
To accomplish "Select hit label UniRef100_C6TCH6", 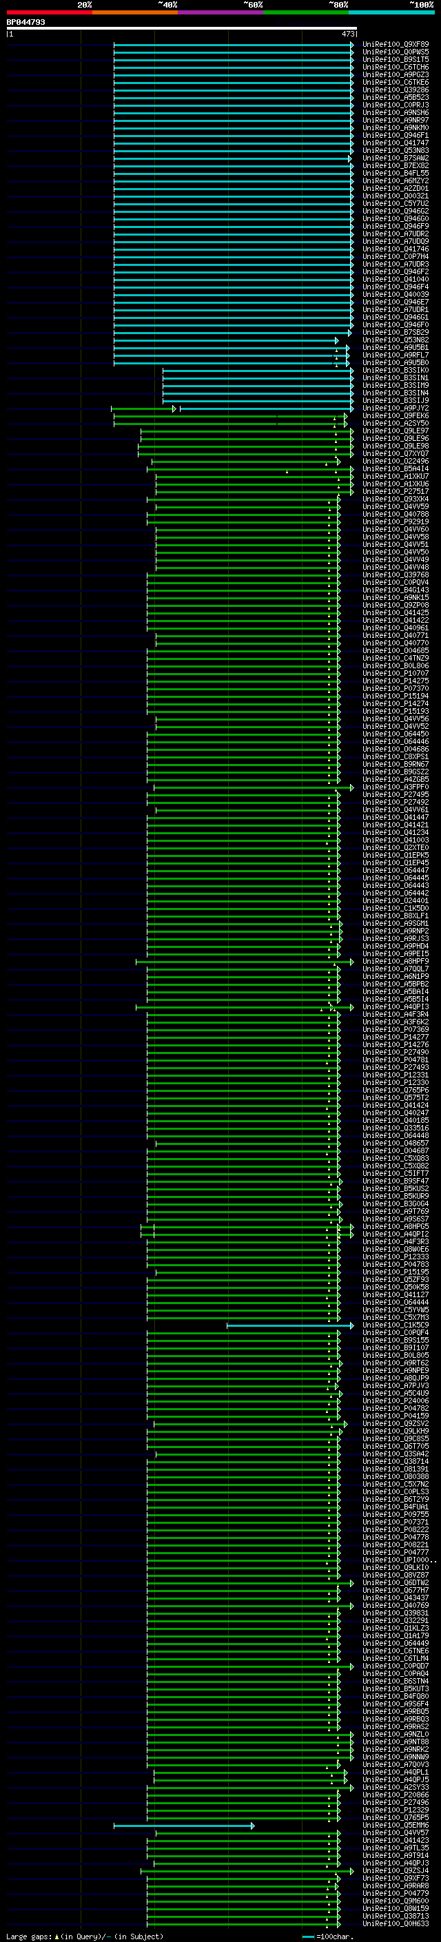I will (x=396, y=67).
